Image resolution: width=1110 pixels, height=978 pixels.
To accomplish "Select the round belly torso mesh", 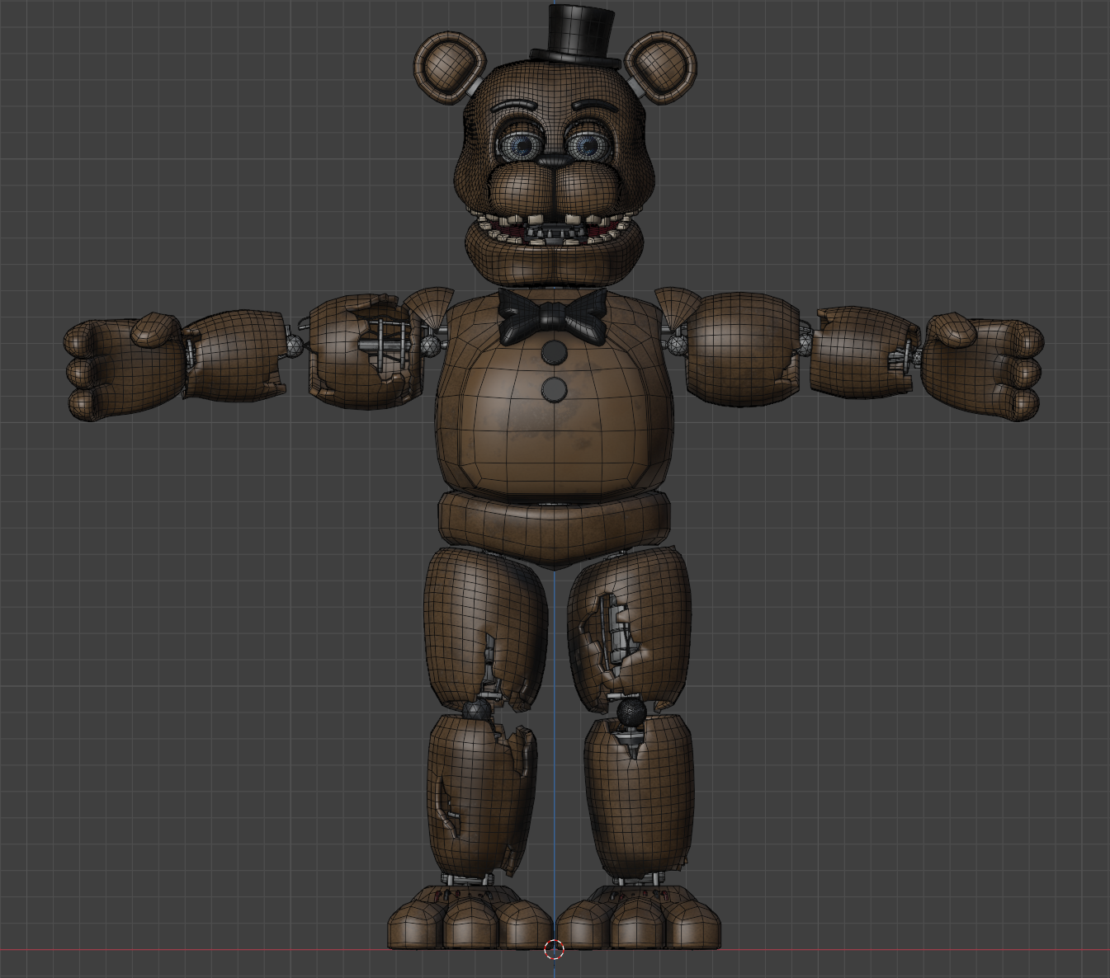I will pos(555,396).
